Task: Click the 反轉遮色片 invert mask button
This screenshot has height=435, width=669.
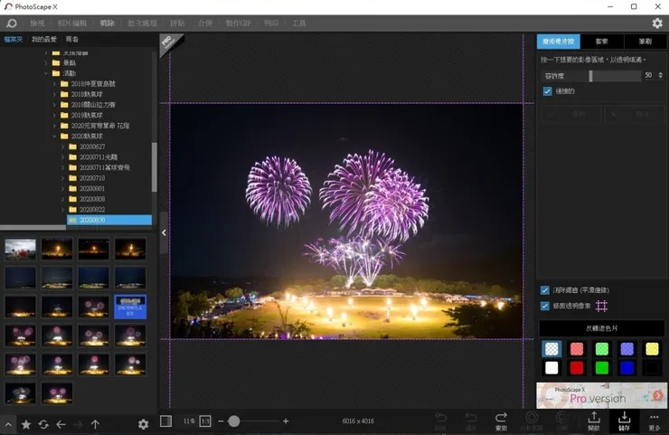Action: coord(601,328)
